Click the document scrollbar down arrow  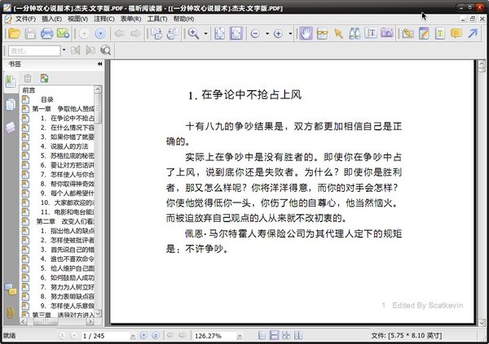[x=482, y=322]
